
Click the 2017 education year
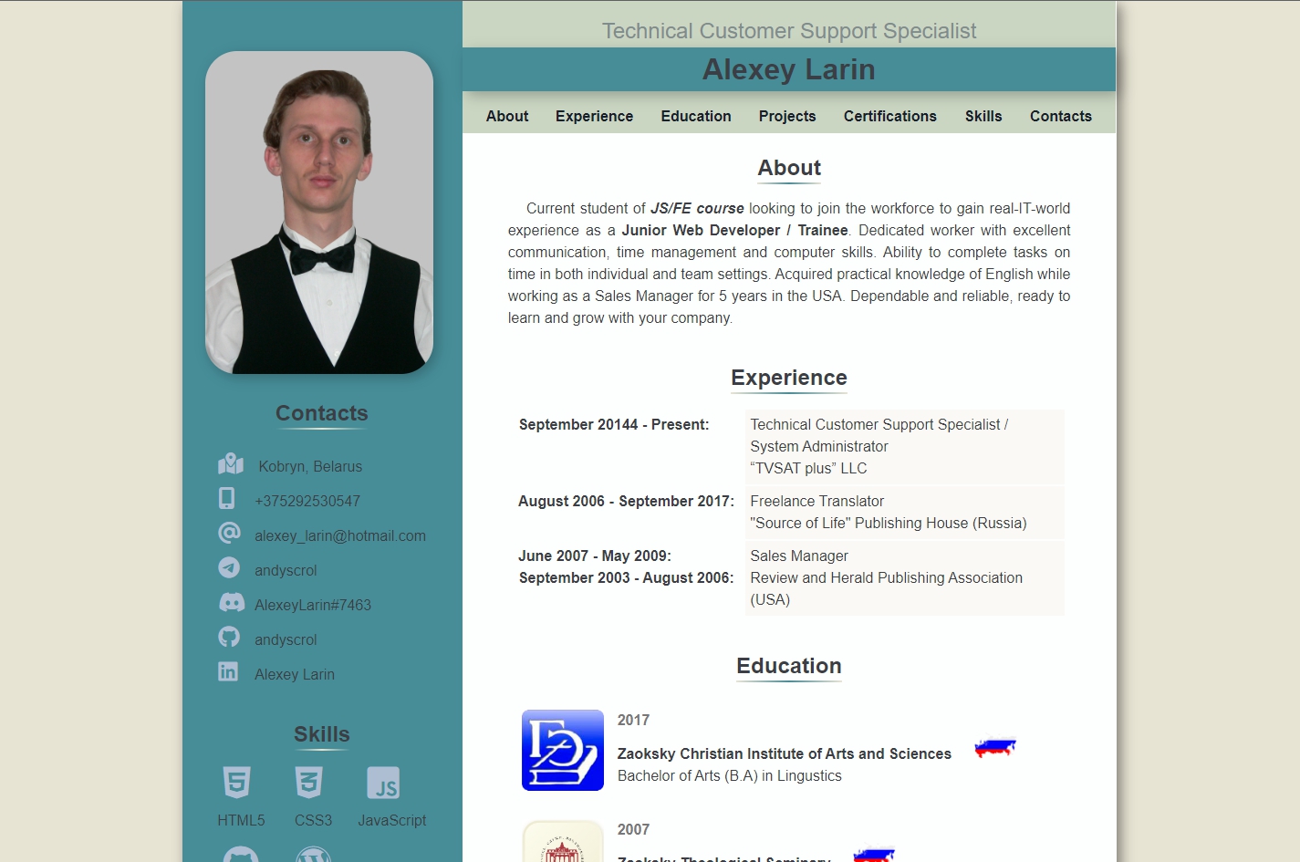click(633, 720)
